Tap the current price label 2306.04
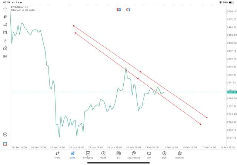The height and width of the screenshot is (165, 237). coord(231,92)
